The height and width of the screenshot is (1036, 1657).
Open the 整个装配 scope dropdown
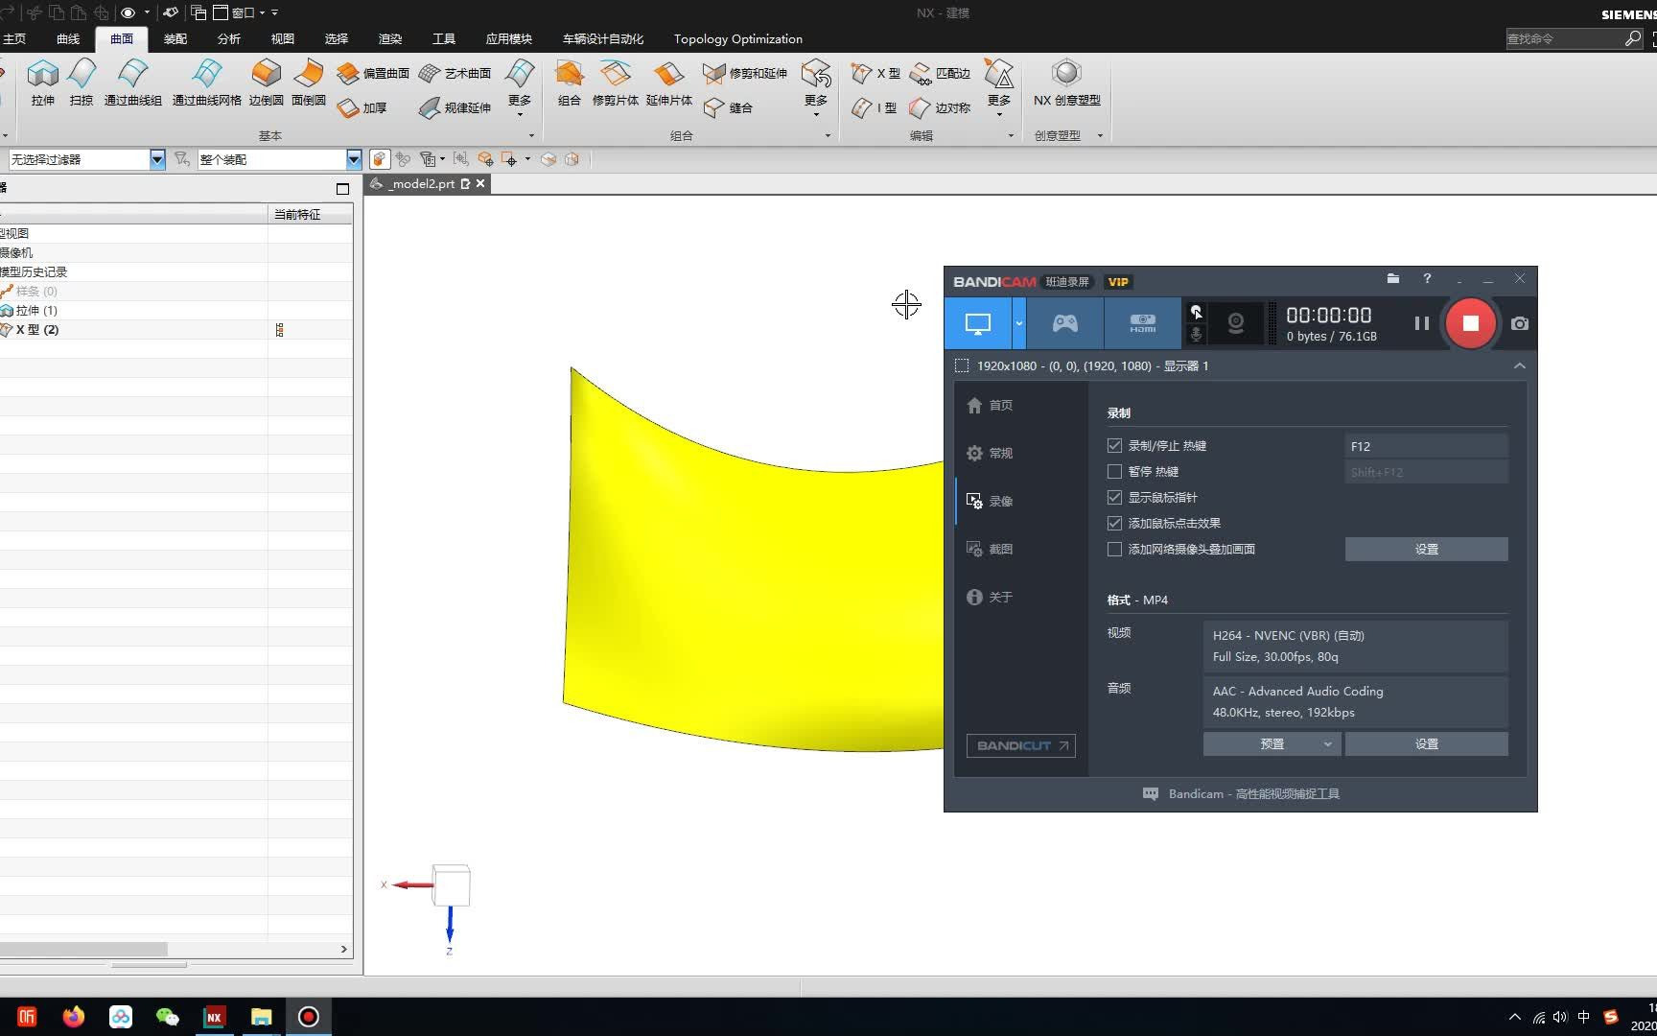click(x=354, y=159)
